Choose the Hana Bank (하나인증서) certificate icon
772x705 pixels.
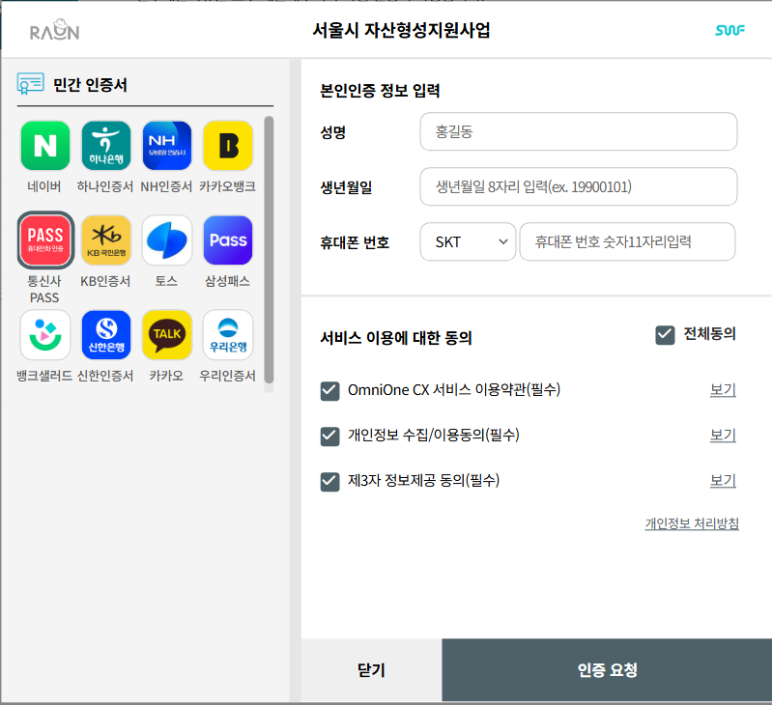pyautogui.click(x=106, y=146)
